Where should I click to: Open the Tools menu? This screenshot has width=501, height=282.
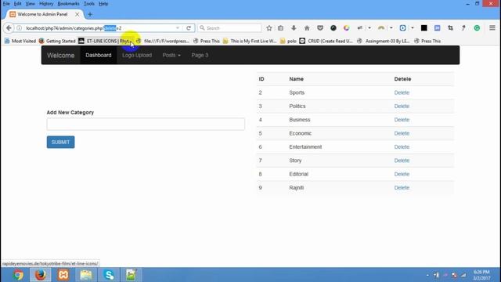89,4
